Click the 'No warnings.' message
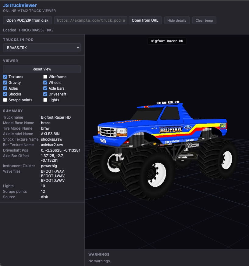 (x=99, y=261)
